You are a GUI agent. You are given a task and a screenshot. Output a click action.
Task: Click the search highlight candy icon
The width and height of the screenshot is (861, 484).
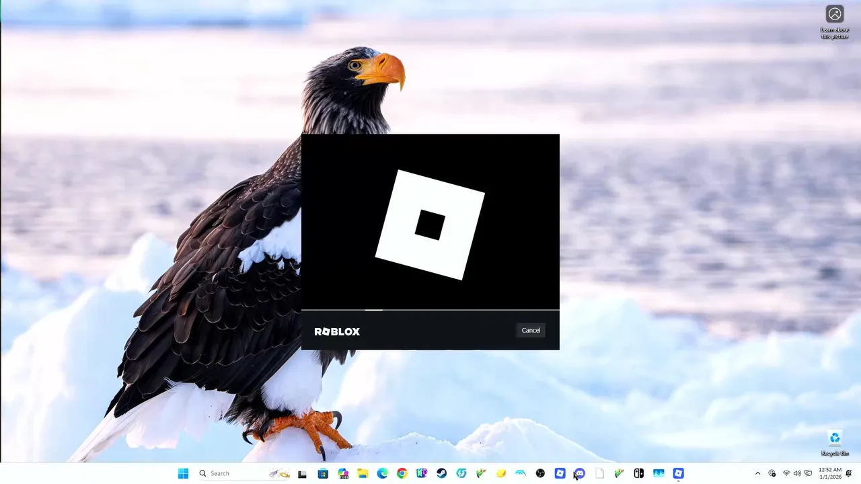280,473
